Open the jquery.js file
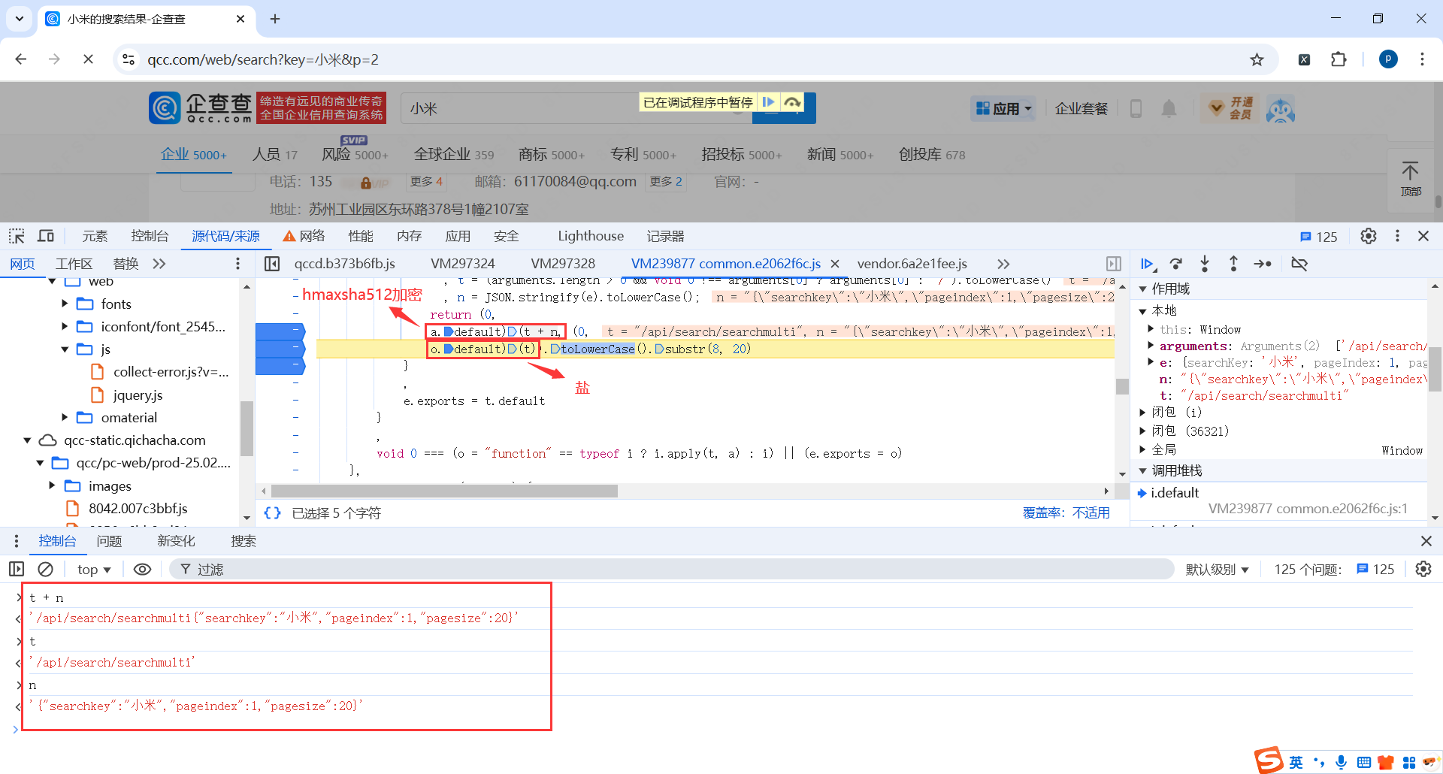The height and width of the screenshot is (774, 1443). click(138, 395)
